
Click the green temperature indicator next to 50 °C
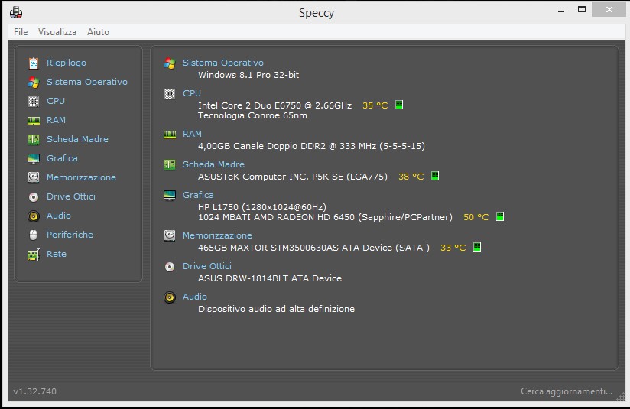tap(500, 216)
